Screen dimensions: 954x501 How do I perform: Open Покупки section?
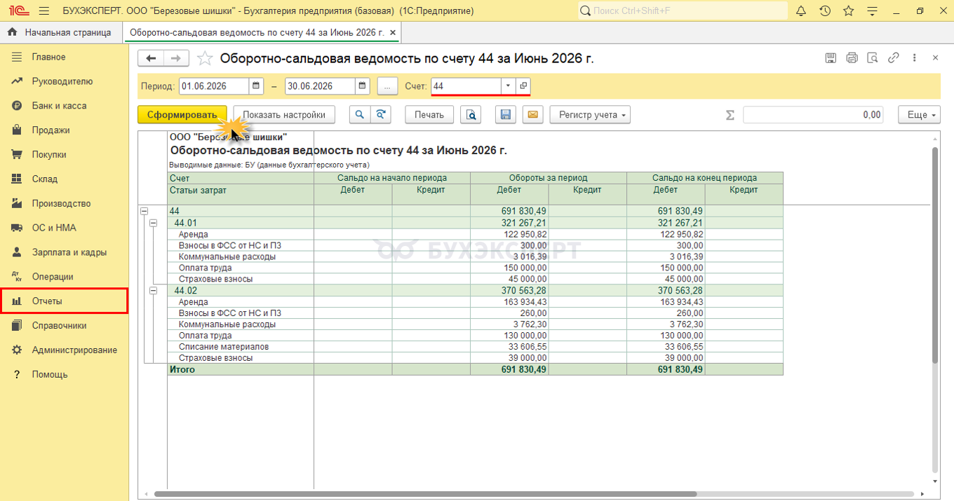click(65, 155)
